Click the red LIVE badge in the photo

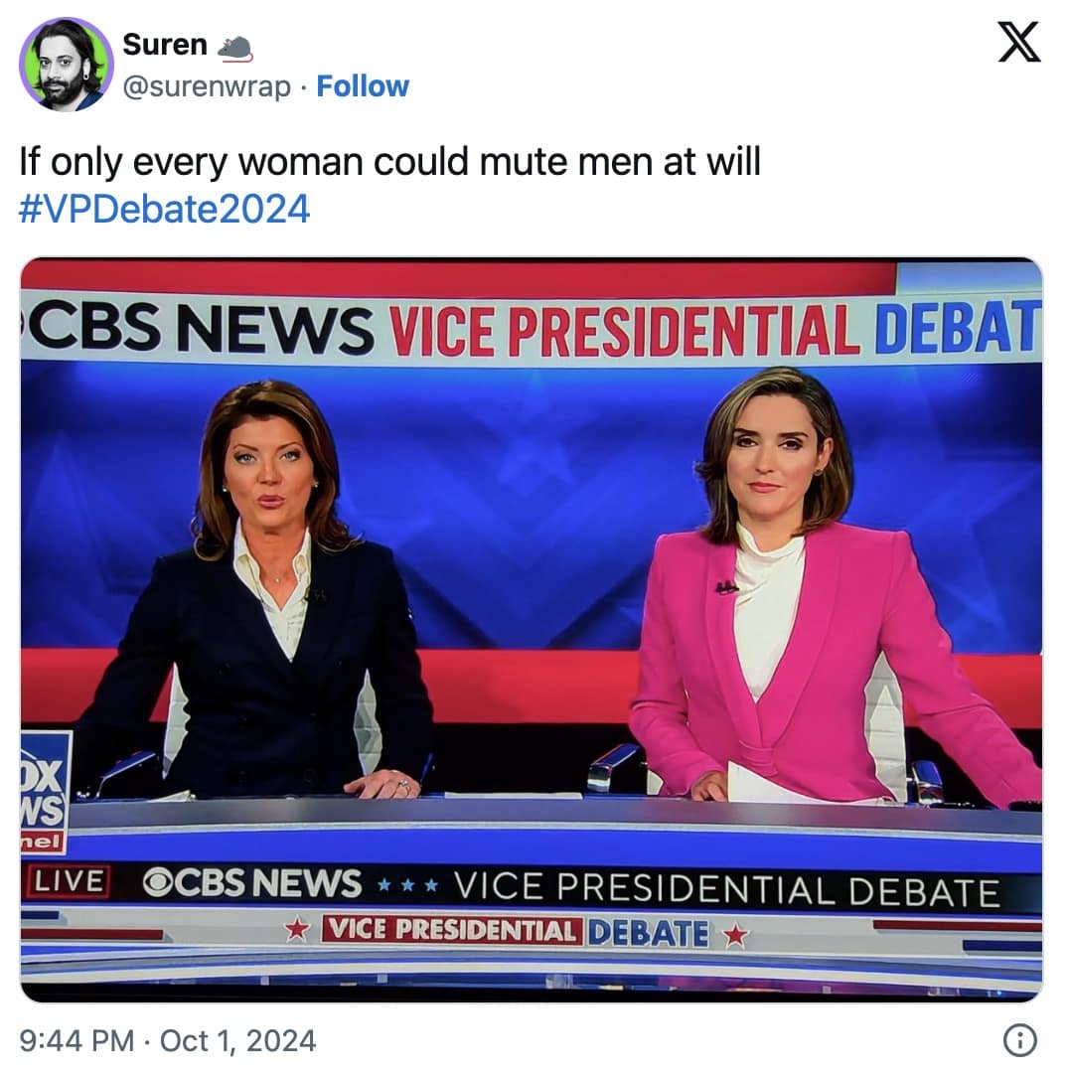click(x=68, y=881)
